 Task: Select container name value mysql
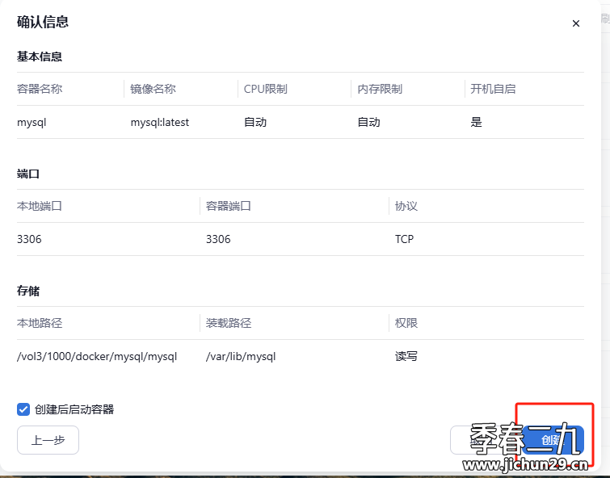32,122
